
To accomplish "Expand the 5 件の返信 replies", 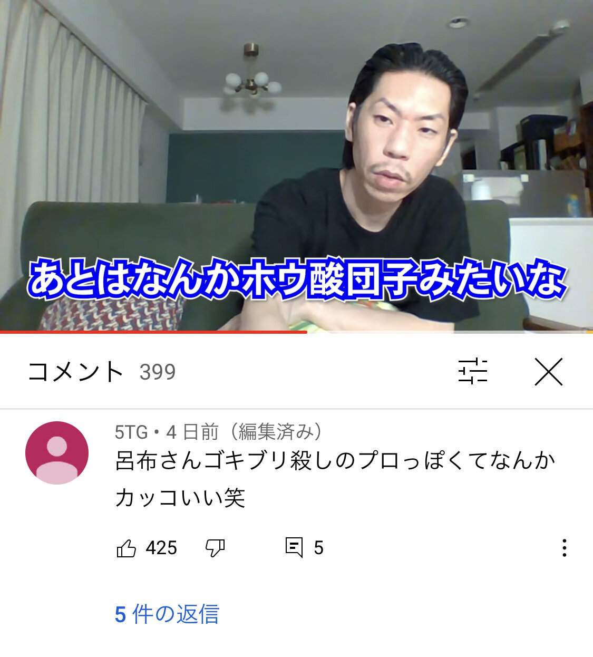I will click(167, 614).
